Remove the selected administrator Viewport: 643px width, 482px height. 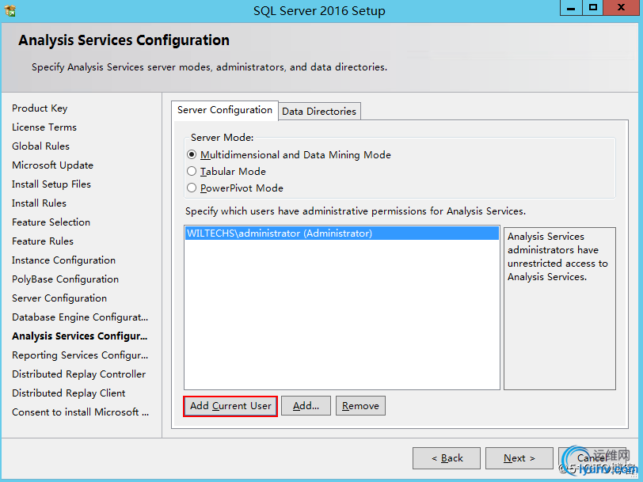tap(360, 406)
